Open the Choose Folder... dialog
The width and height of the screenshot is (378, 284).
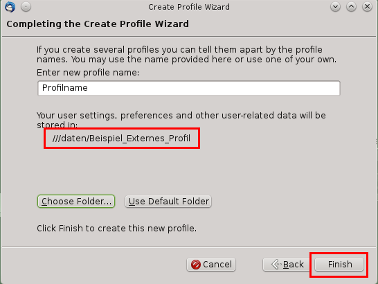(76, 202)
